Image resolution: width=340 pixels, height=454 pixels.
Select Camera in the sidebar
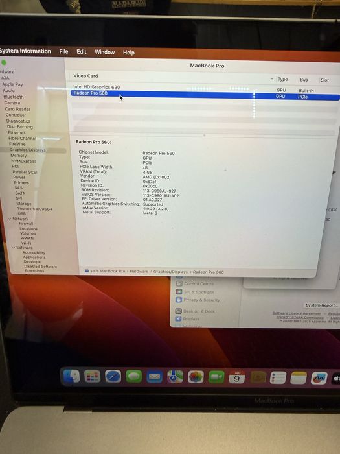pyautogui.click(x=12, y=102)
